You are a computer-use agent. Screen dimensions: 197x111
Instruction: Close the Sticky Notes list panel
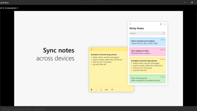point(165,24)
